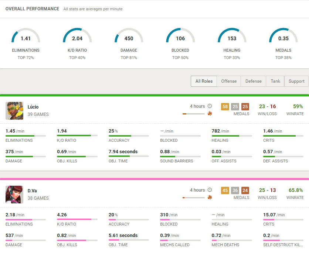This screenshot has height=254, width=309.
Task: Click Lúcio's bronze medal badge showing 25
Action: tap(245, 107)
